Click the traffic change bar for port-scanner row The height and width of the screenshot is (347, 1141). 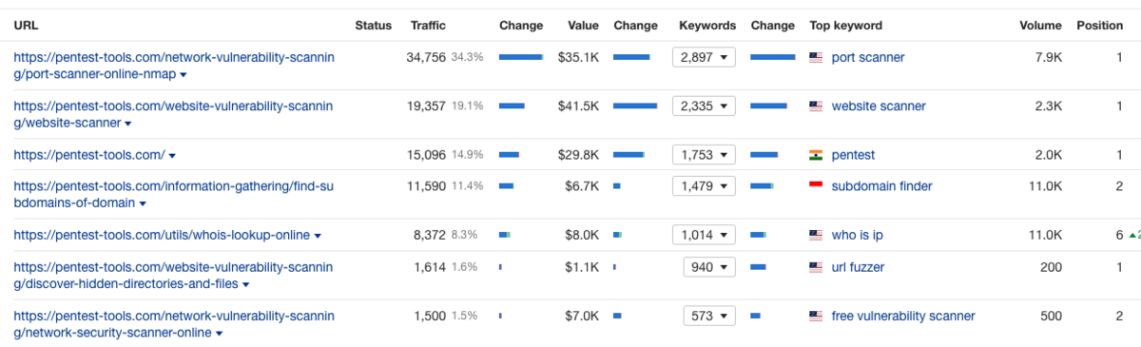(x=521, y=58)
